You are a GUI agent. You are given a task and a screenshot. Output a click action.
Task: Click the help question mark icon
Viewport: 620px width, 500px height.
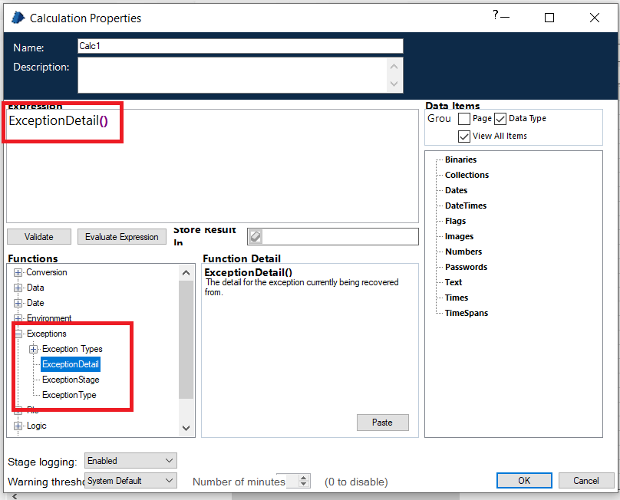[496, 15]
